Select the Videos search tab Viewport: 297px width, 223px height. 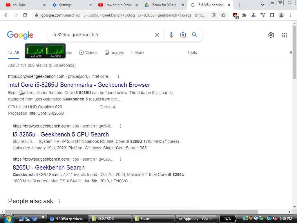click(88, 53)
